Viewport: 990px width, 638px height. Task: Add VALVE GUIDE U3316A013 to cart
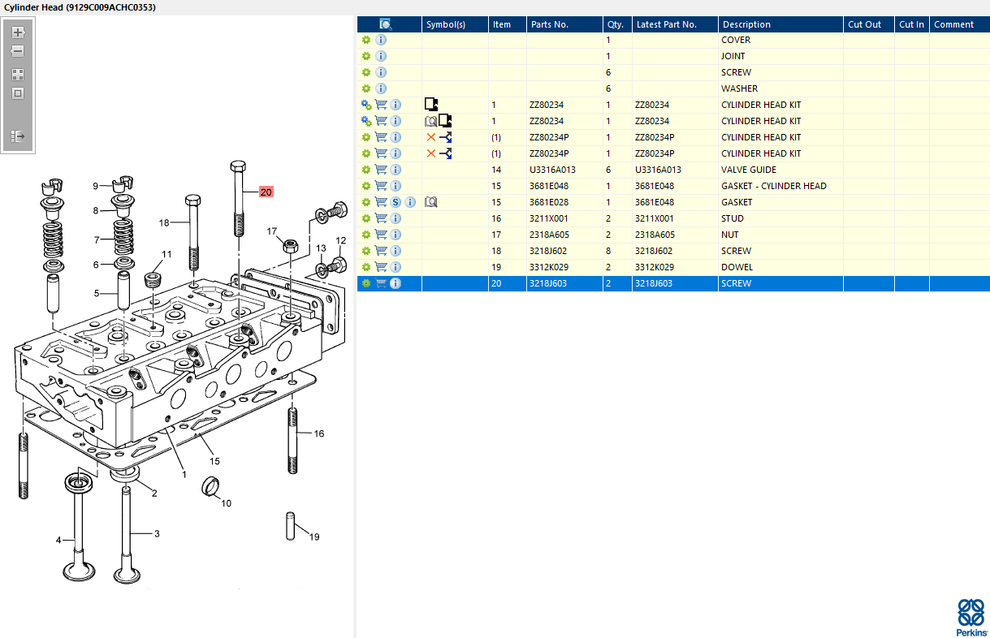(x=381, y=170)
